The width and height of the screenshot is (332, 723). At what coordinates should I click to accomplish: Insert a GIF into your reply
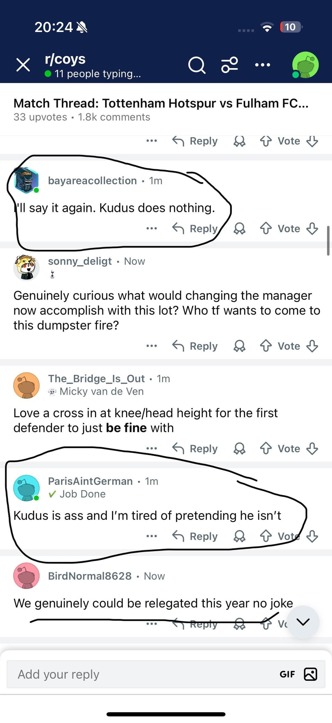pos(287,674)
